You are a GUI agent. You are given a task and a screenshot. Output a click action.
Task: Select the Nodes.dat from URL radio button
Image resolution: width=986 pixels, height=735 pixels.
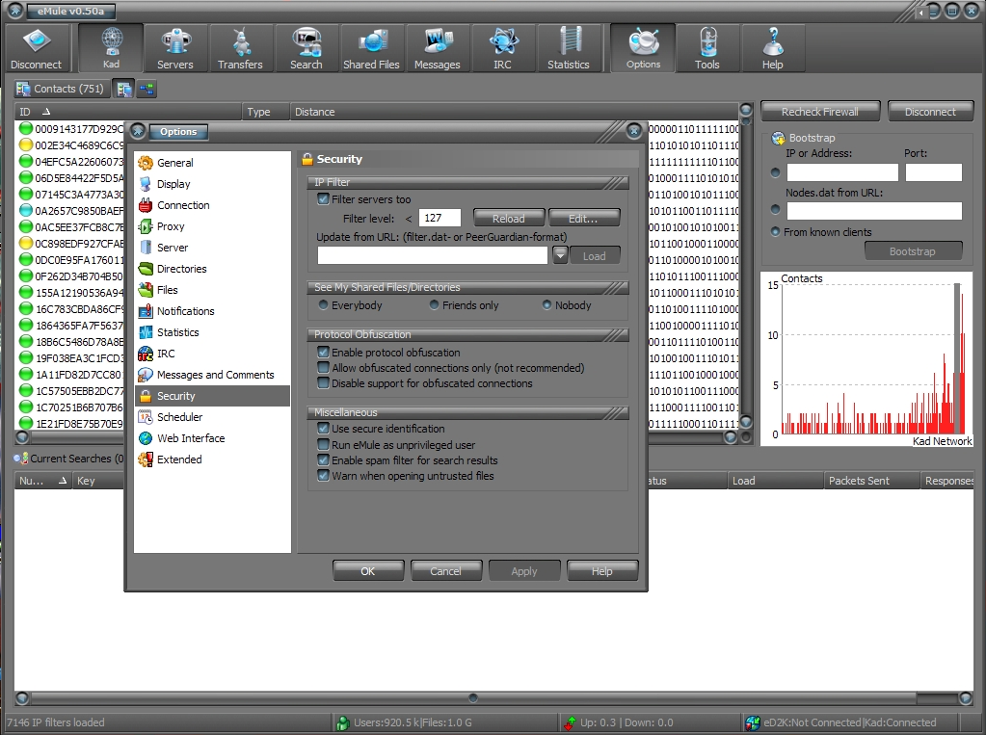click(775, 209)
